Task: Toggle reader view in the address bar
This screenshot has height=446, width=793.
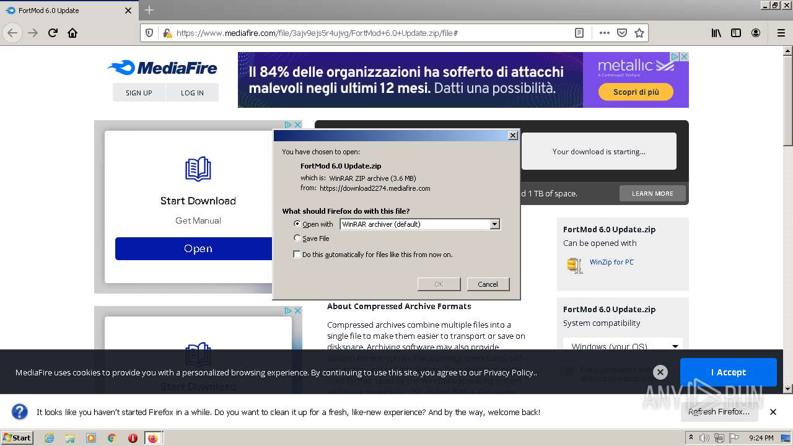Action: pyautogui.click(x=579, y=33)
